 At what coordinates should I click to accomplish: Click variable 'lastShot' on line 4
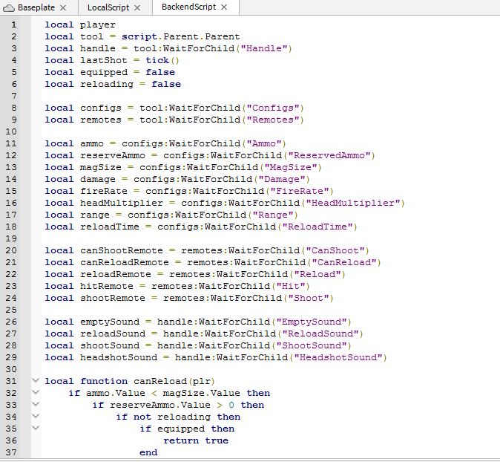[104, 60]
